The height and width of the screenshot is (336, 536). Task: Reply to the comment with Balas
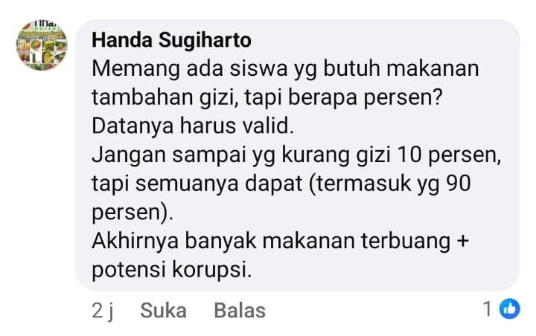pyautogui.click(x=240, y=311)
